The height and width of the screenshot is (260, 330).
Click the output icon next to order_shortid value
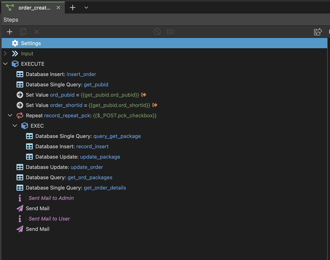click(x=155, y=105)
